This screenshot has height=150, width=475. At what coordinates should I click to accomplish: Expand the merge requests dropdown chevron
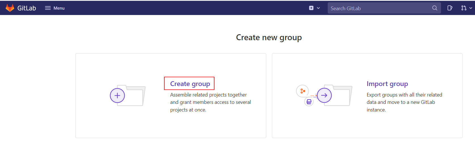(471, 8)
